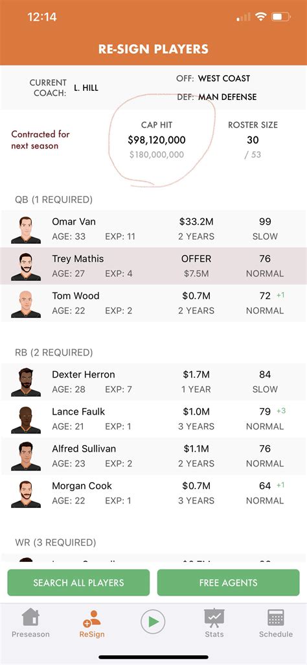Tap the current coach L. Hill
The width and height of the screenshot is (307, 665).
pyautogui.click(x=86, y=88)
